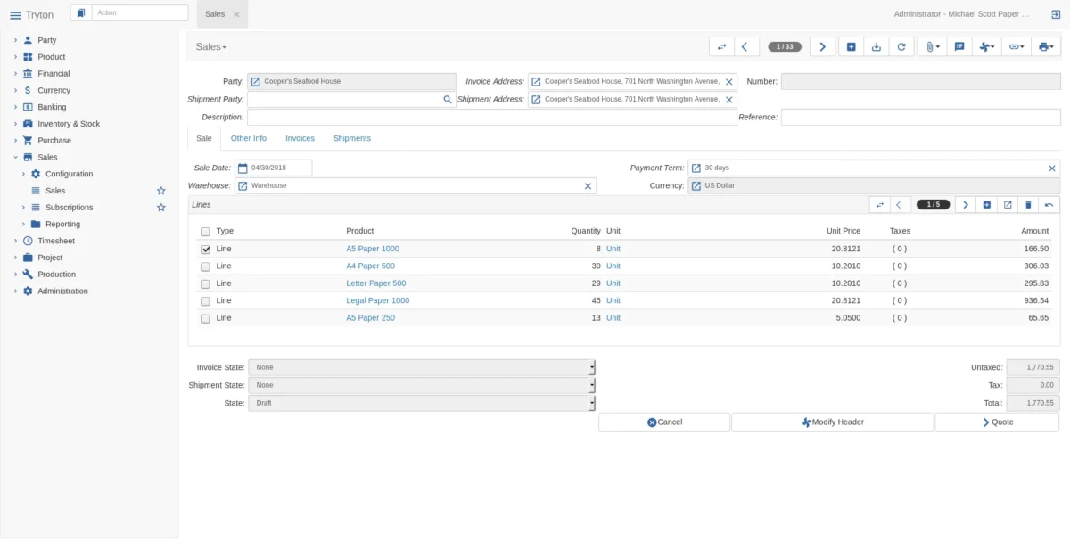Clear the Payment Term field

click(1052, 168)
